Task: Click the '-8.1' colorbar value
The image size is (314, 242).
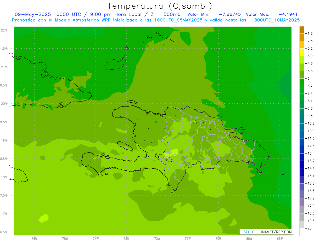Action: coord(309,101)
